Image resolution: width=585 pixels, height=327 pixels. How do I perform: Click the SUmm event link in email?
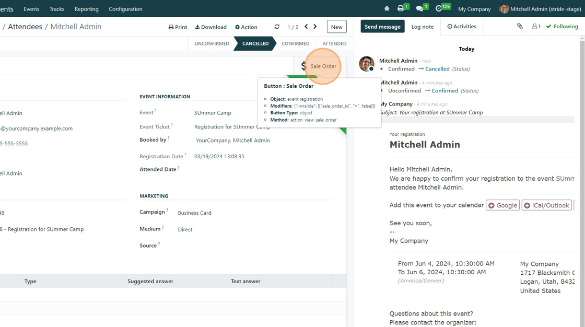[565, 179]
